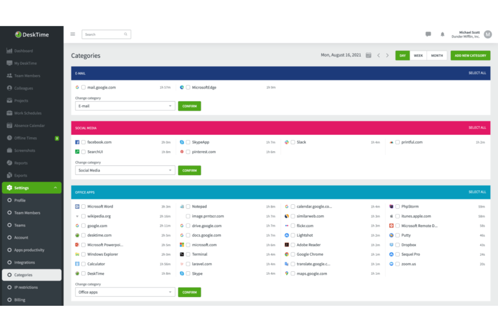
Task: Open the calendar date picker icon
Action: point(368,55)
